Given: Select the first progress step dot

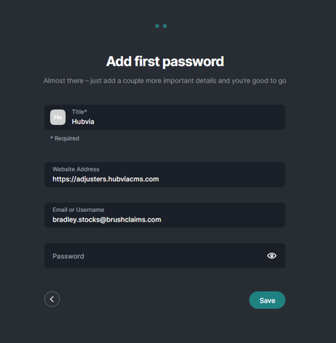Looking at the screenshot, I should click(x=157, y=26).
